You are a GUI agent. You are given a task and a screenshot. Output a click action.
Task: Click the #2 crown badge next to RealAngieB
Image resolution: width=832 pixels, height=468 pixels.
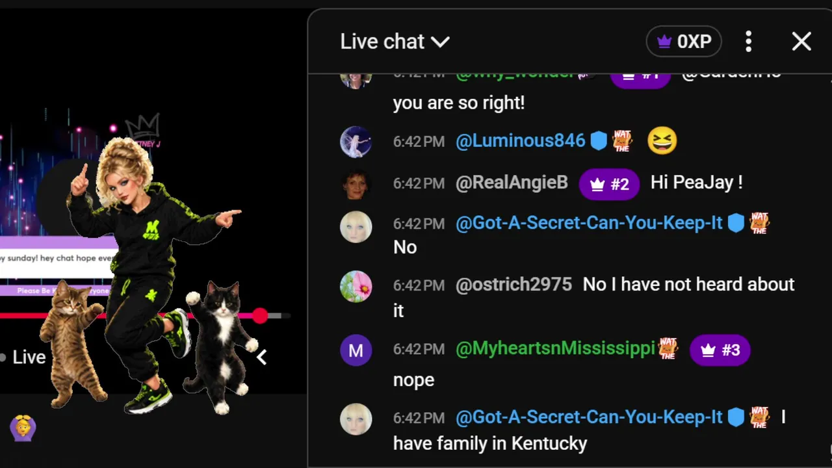[x=609, y=184]
